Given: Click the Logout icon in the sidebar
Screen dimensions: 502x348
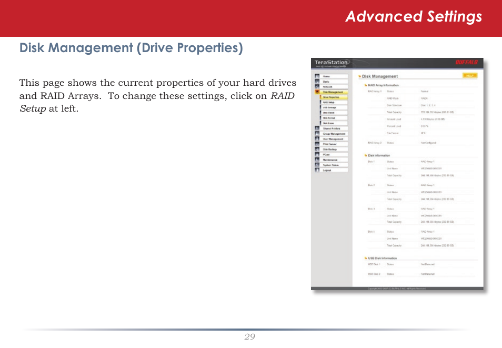Looking at the screenshot, I should pos(317,170).
